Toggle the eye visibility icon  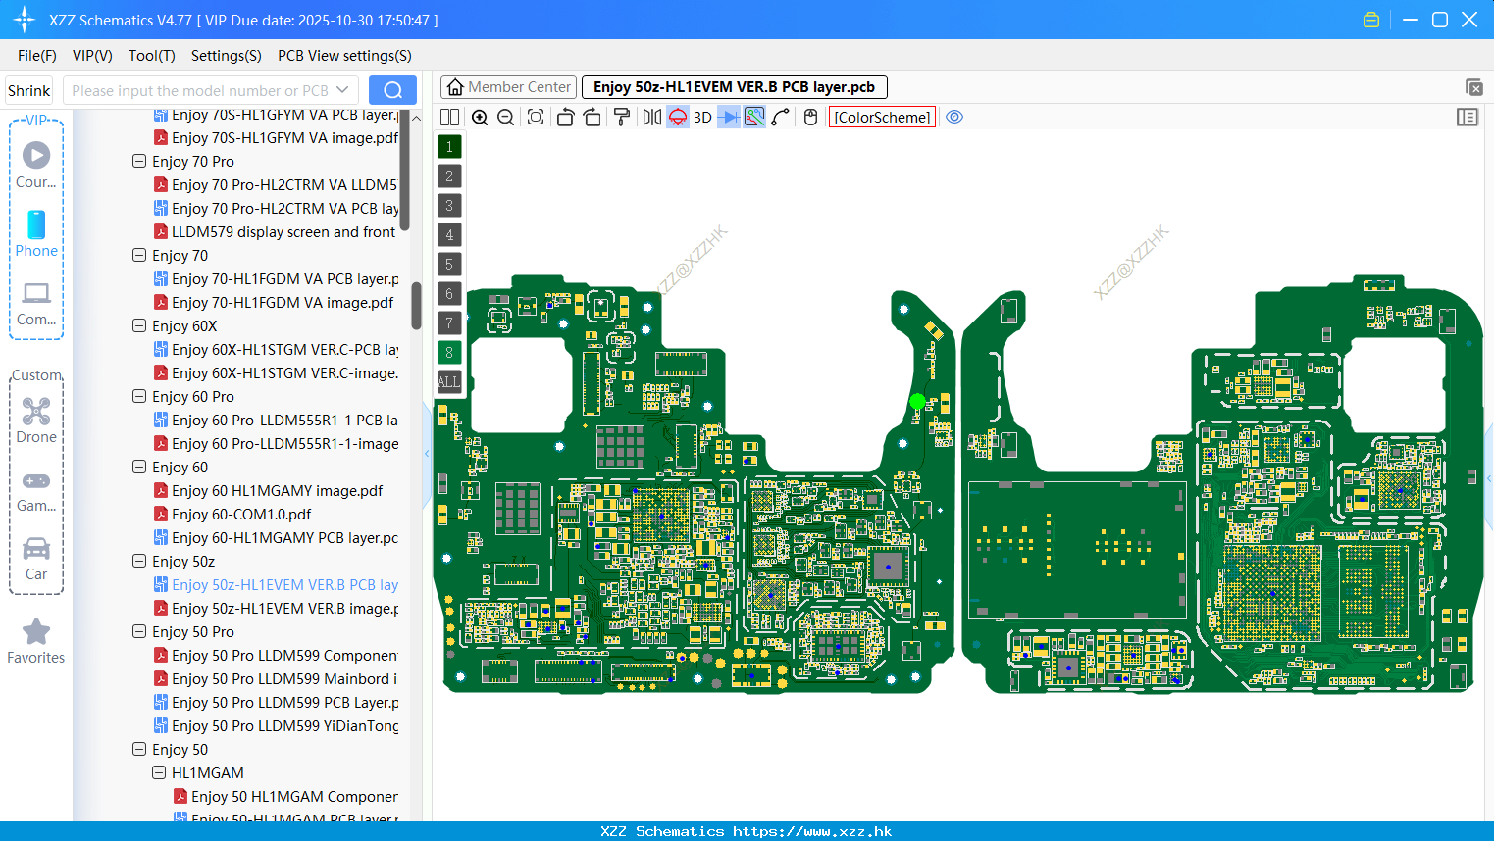(954, 117)
